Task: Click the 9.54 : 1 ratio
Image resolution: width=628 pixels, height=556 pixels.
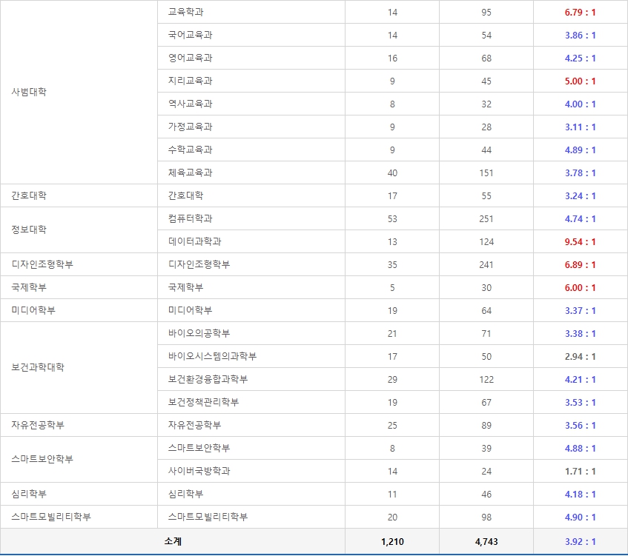Action: click(x=580, y=242)
